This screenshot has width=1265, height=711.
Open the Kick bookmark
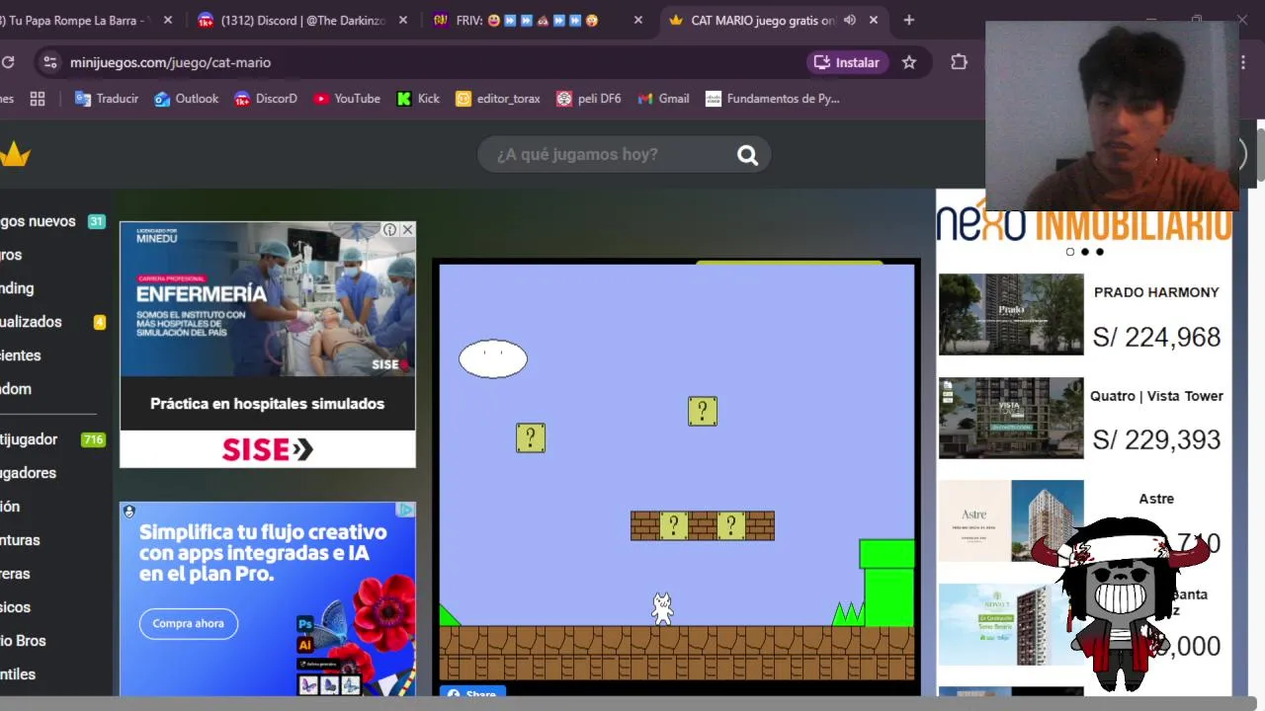417,99
